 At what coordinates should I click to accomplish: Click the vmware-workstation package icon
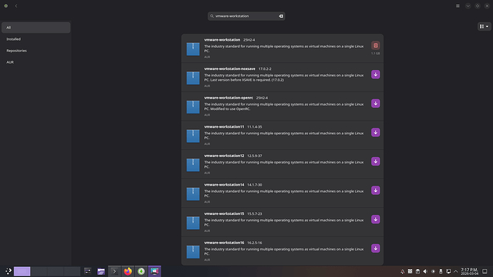[x=193, y=49]
